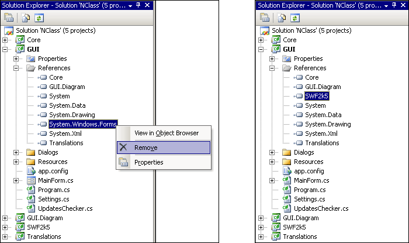Select Core reference in right References folder
This screenshot has width=409, height=243.
tap(312, 77)
